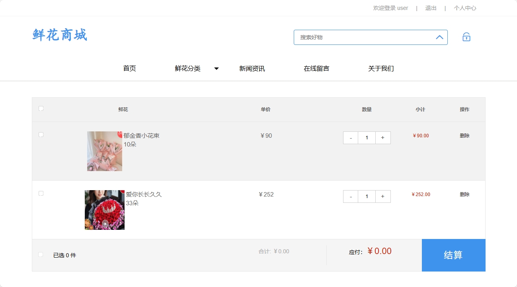Open the 新闻资讯 menu item

pyautogui.click(x=252, y=68)
